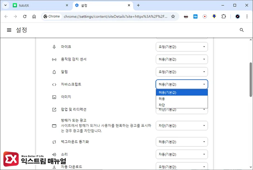Click the 자바스크립트 label text

coord(71,84)
